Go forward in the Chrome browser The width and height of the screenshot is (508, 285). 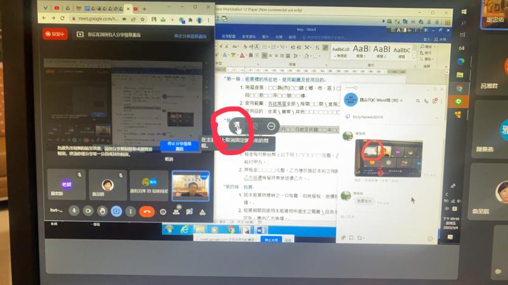coord(53,18)
